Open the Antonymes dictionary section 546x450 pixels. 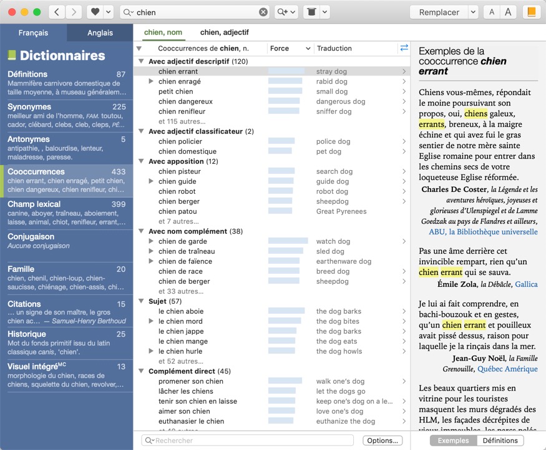[67, 148]
